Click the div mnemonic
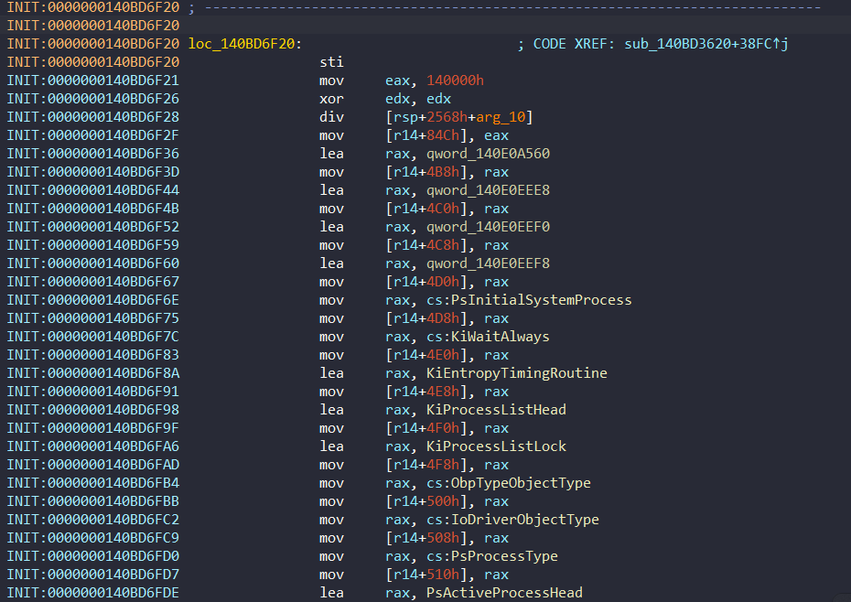The image size is (851, 602). [x=331, y=117]
